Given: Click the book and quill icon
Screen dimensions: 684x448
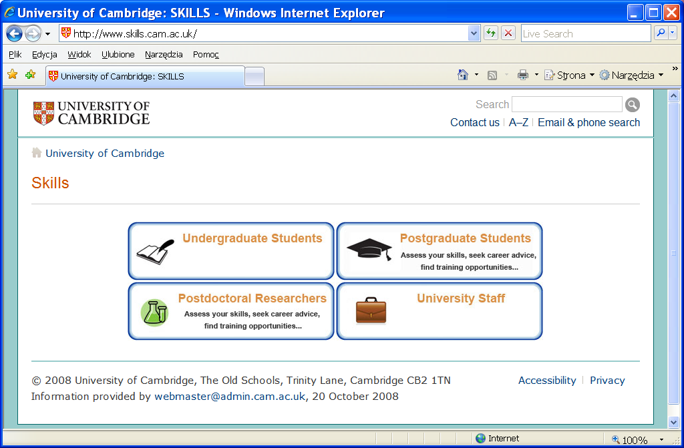Looking at the screenshot, I should point(155,252).
